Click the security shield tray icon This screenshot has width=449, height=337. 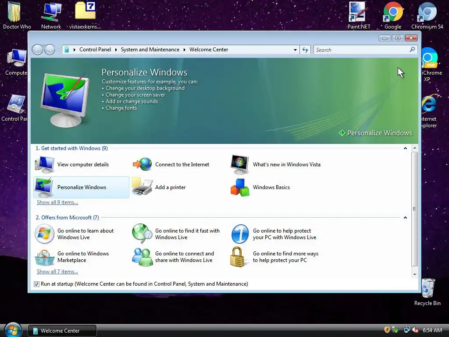tap(387, 330)
